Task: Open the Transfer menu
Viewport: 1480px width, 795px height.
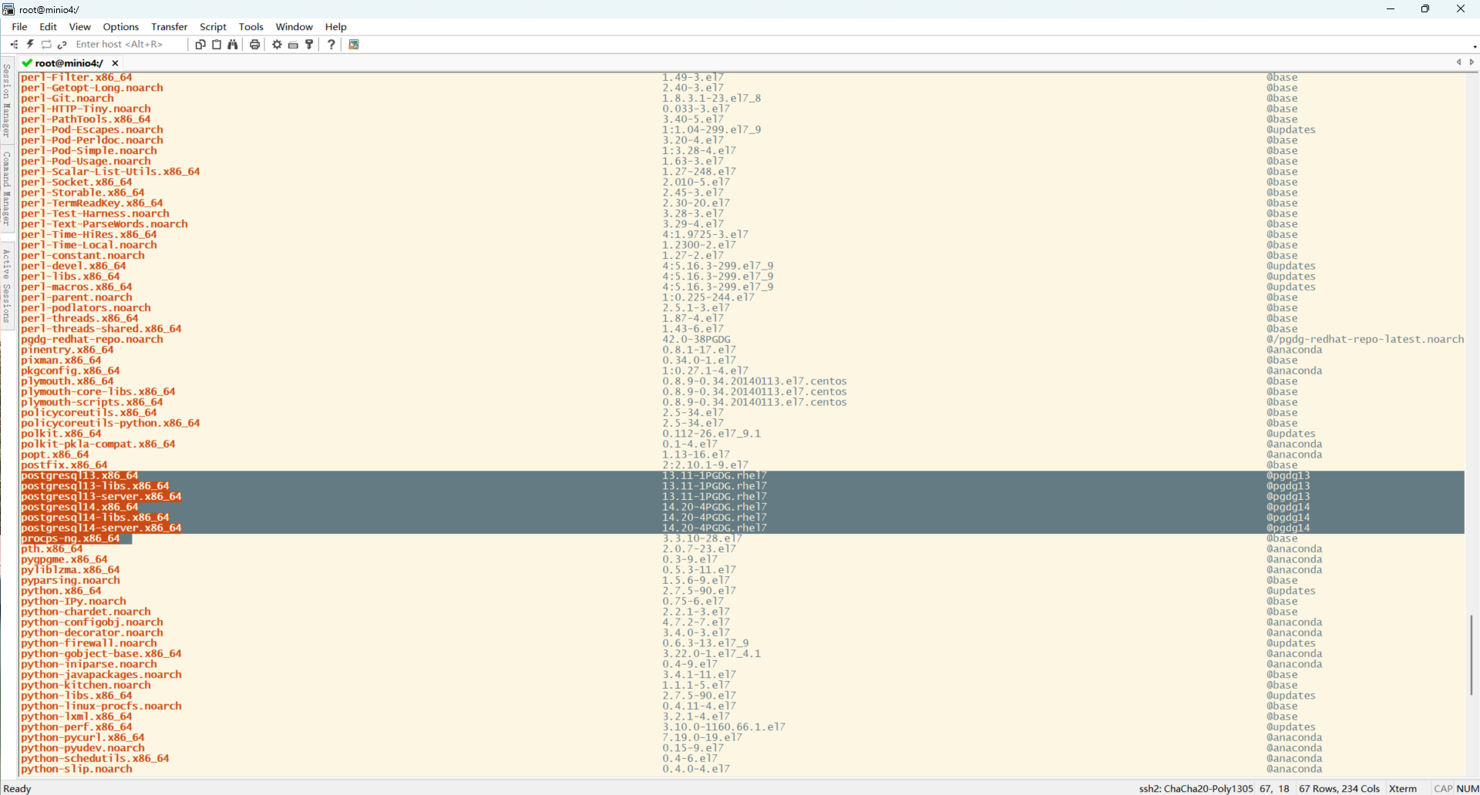Action: click(x=169, y=27)
